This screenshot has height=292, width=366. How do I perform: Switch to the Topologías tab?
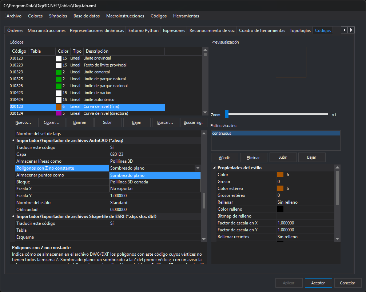[300, 31]
